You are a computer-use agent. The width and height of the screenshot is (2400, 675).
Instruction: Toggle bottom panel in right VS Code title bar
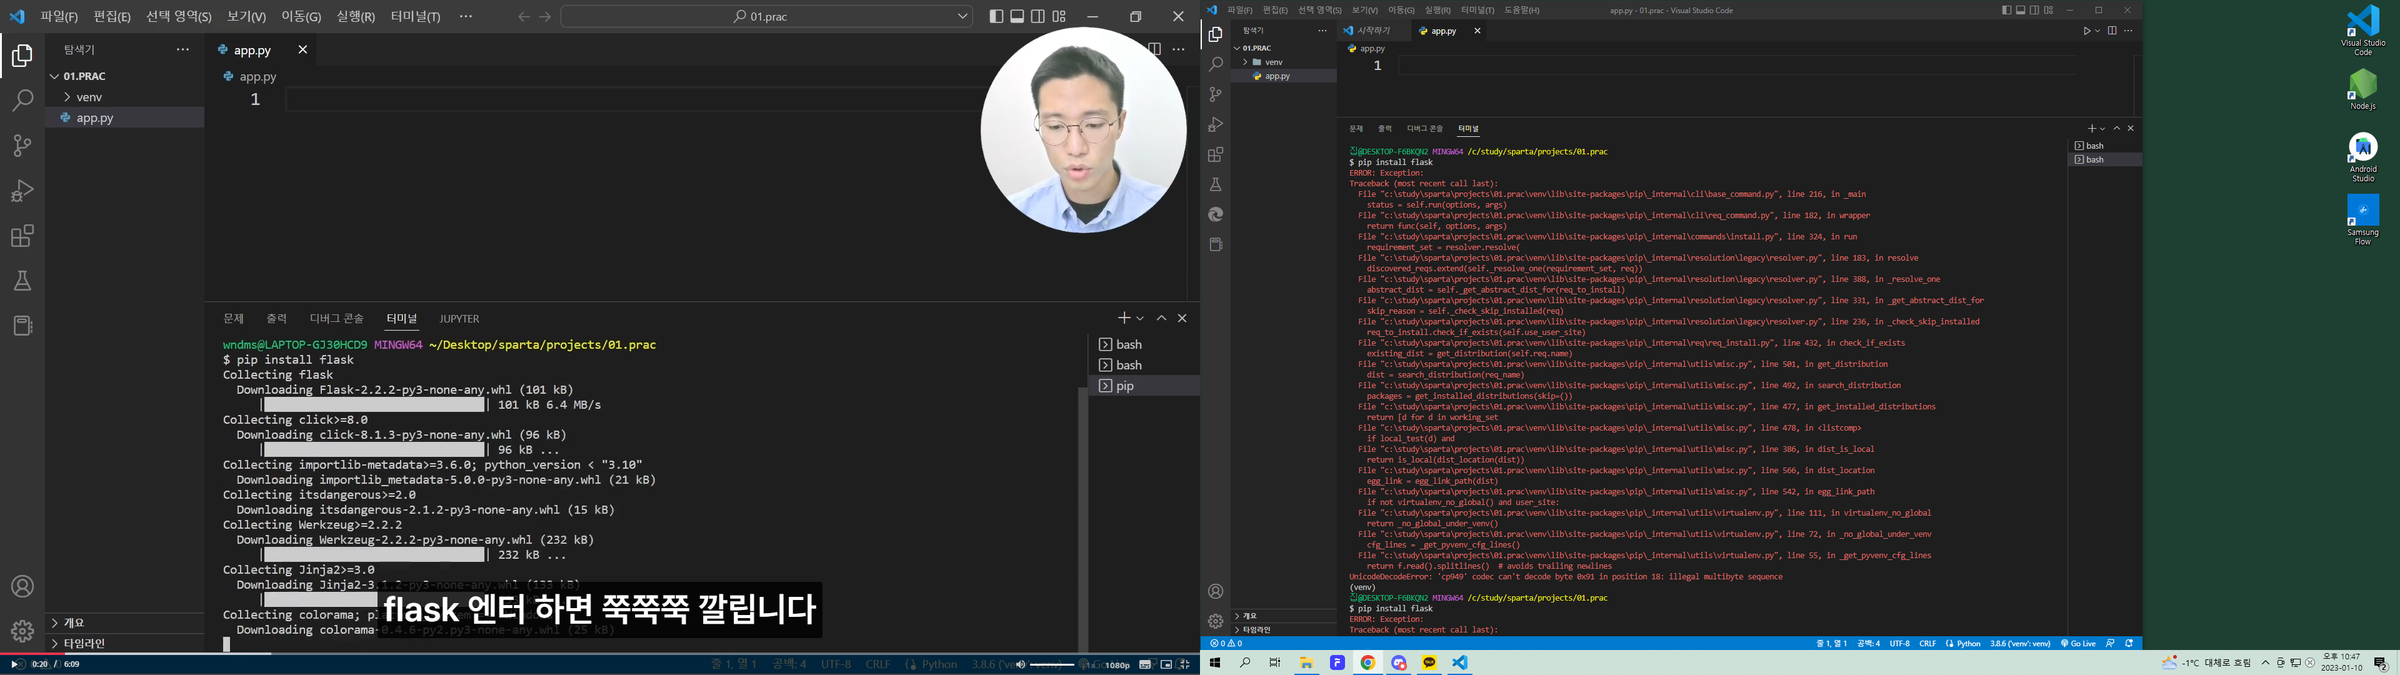(x=2021, y=10)
